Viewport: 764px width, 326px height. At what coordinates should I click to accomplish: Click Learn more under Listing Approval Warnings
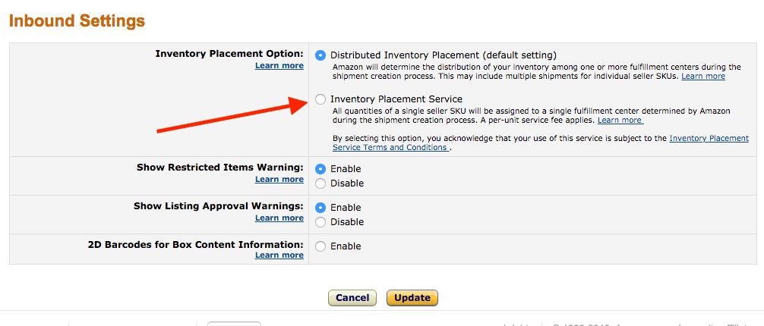[x=279, y=218]
